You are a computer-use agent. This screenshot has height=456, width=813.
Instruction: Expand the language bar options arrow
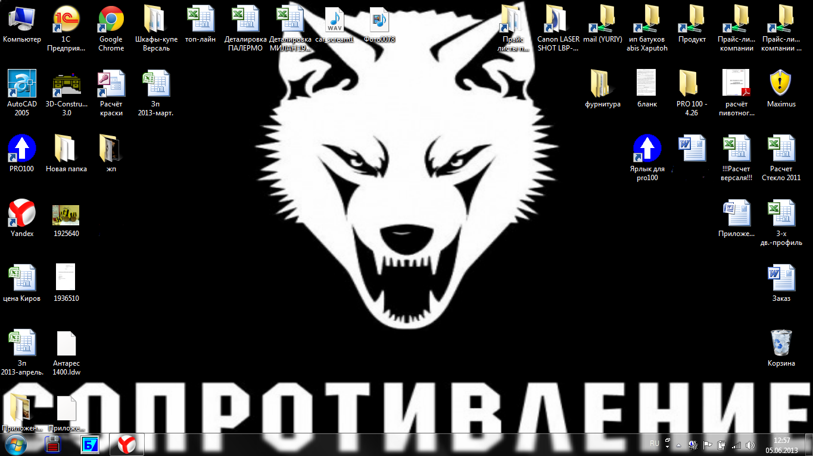pyautogui.click(x=668, y=446)
